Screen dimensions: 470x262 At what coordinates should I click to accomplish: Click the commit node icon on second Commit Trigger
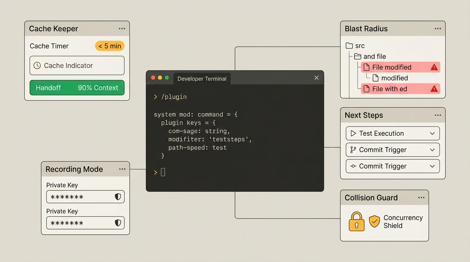pos(353,166)
